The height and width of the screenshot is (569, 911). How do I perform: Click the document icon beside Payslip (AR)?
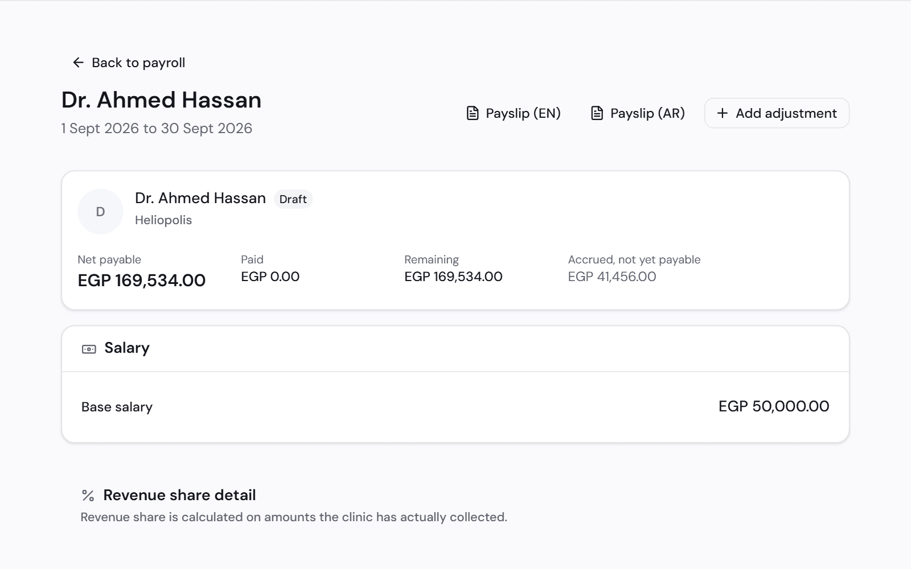[x=597, y=113]
